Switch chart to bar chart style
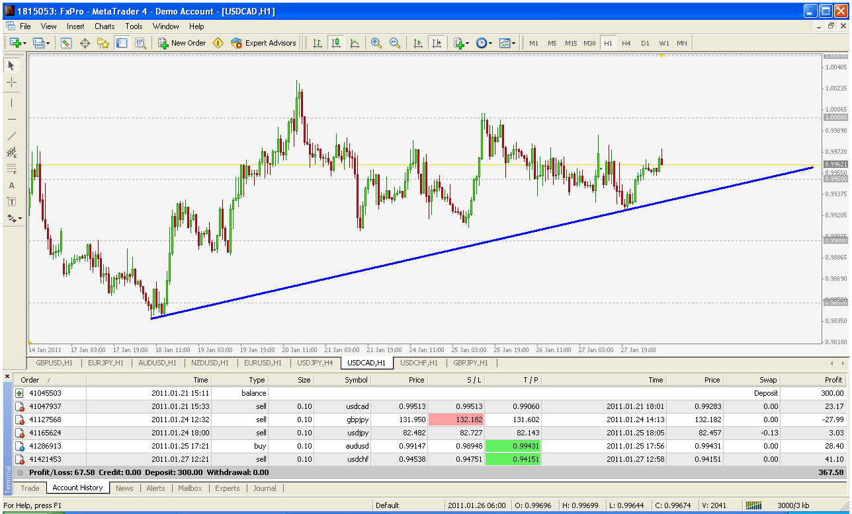Viewport: 852px width, 514px height. coord(318,43)
